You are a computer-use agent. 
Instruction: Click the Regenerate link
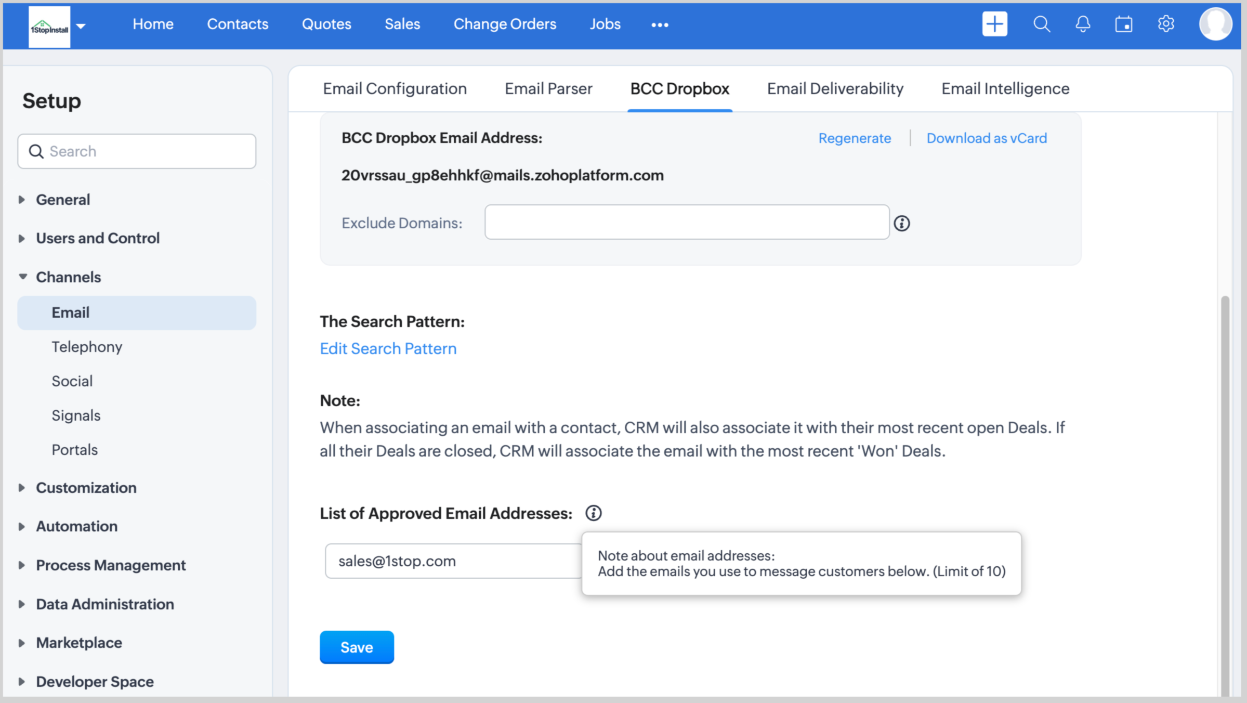pyautogui.click(x=854, y=138)
